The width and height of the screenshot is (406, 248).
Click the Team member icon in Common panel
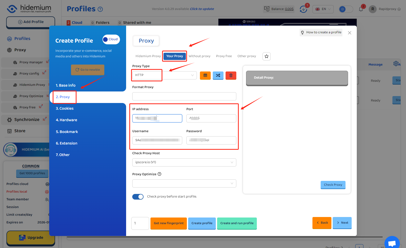click(47, 199)
